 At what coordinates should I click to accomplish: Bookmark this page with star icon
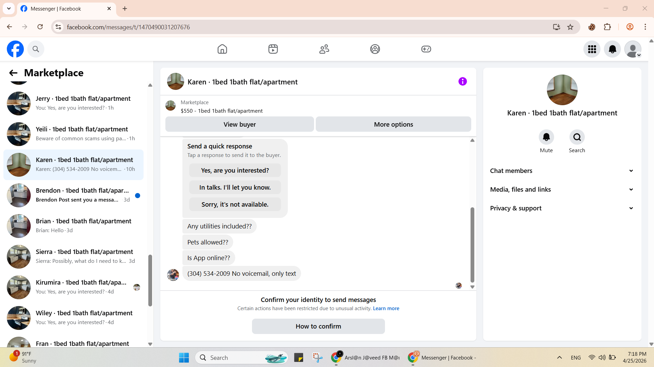pyautogui.click(x=570, y=27)
